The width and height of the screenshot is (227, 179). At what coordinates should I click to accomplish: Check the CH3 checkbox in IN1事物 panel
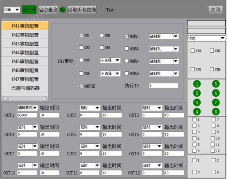point(81,47)
